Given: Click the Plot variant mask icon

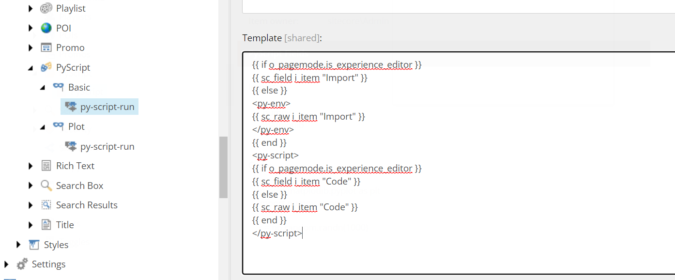Looking at the screenshot, I should [58, 126].
